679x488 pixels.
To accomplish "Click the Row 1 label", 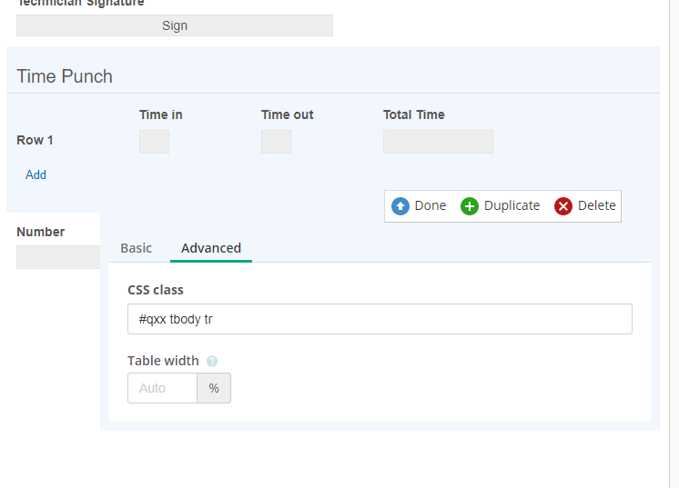I will 35,140.
